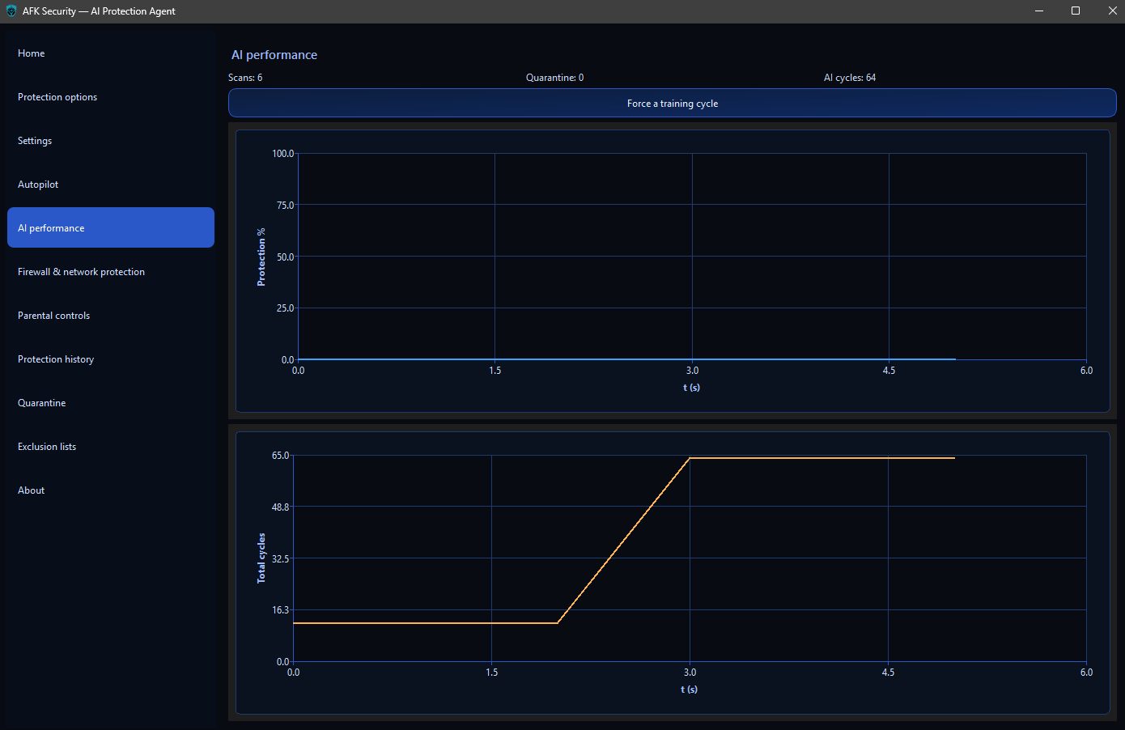Open Exclusion lists
Viewport: 1125px width, 730px height.
pyautogui.click(x=46, y=446)
